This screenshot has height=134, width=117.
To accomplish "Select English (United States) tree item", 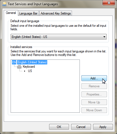I will click(x=32, y=62).
